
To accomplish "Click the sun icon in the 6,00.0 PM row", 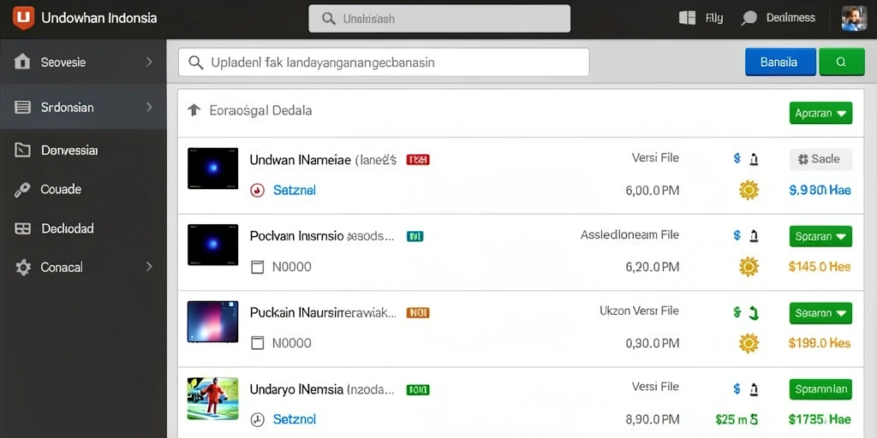I will pyautogui.click(x=749, y=191).
